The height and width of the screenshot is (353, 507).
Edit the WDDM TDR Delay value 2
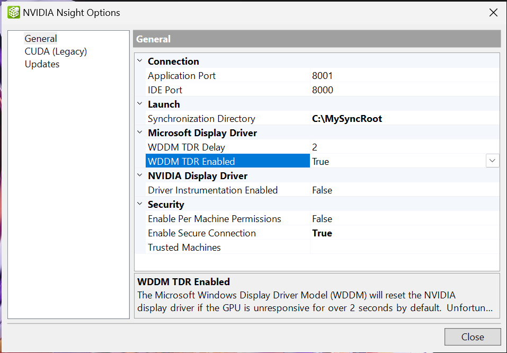click(x=405, y=147)
